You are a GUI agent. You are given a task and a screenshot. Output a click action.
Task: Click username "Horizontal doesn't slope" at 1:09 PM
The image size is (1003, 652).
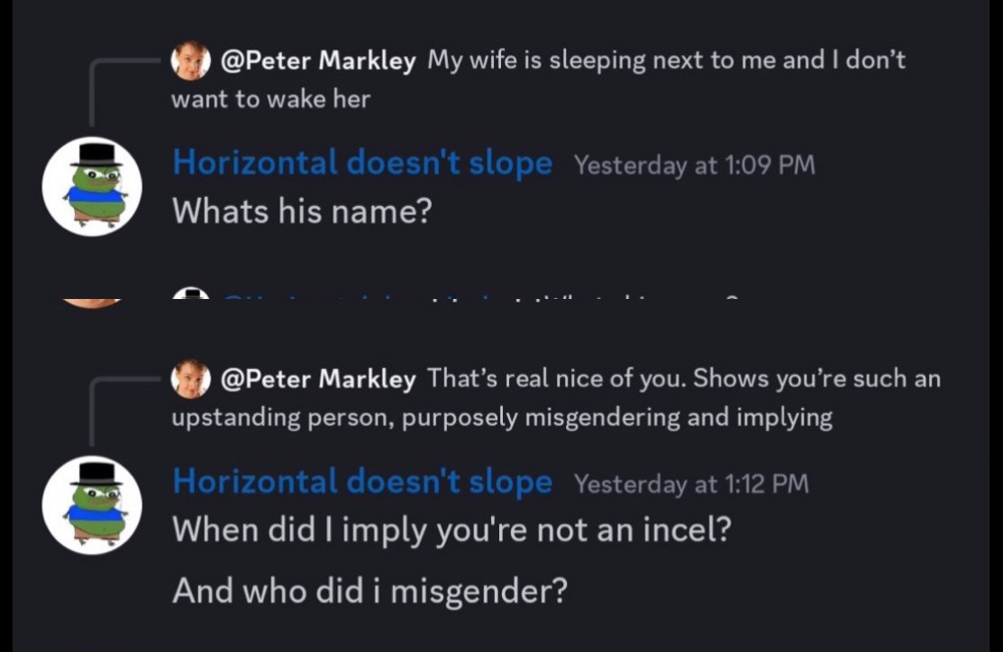pyautogui.click(x=362, y=163)
